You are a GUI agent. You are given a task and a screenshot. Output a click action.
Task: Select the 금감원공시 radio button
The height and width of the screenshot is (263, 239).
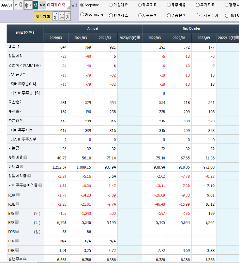click(x=198, y=15)
